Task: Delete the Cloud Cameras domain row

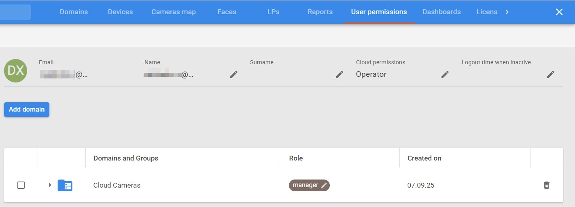Action: point(546,185)
